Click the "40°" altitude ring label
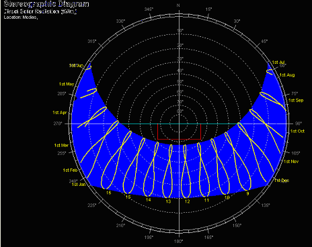Viewport: 312px width, 247px height. [180, 70]
